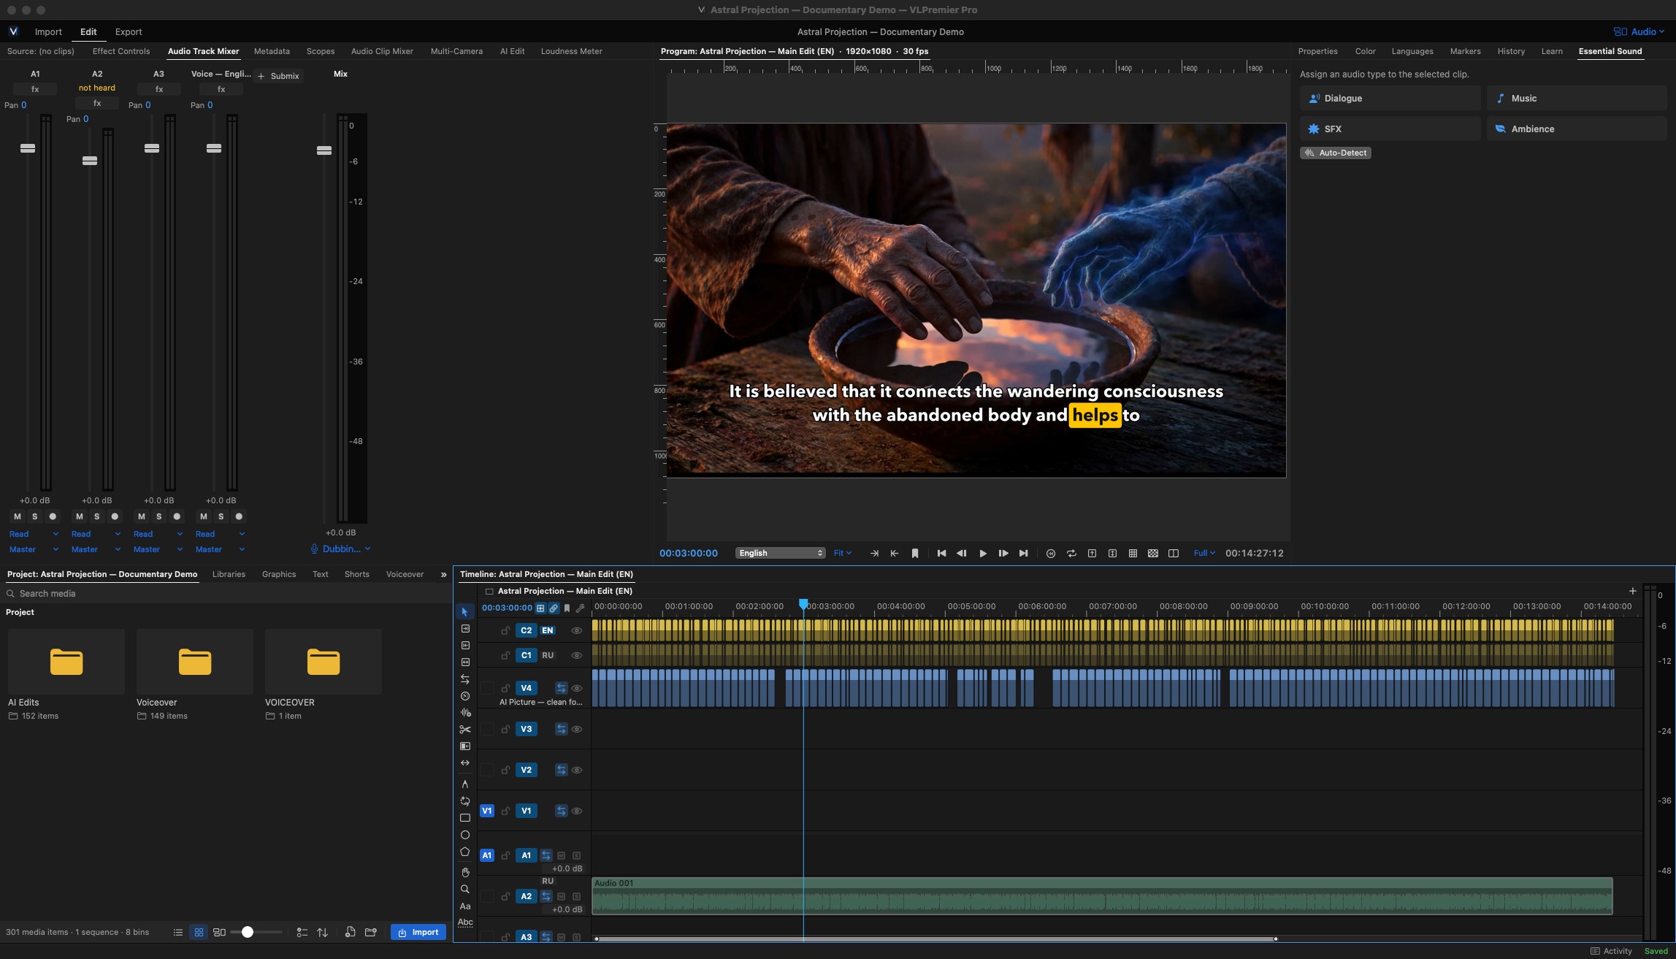
Task: Open the Full playback resolution dropdown
Action: pos(1204,554)
